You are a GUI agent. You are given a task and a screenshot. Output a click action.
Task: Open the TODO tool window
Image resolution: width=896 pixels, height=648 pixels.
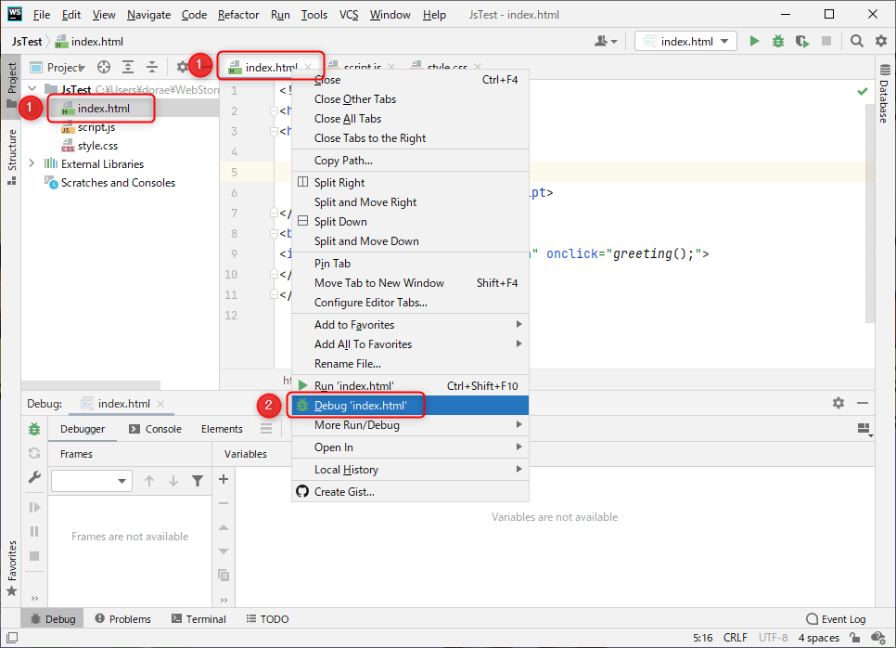267,619
